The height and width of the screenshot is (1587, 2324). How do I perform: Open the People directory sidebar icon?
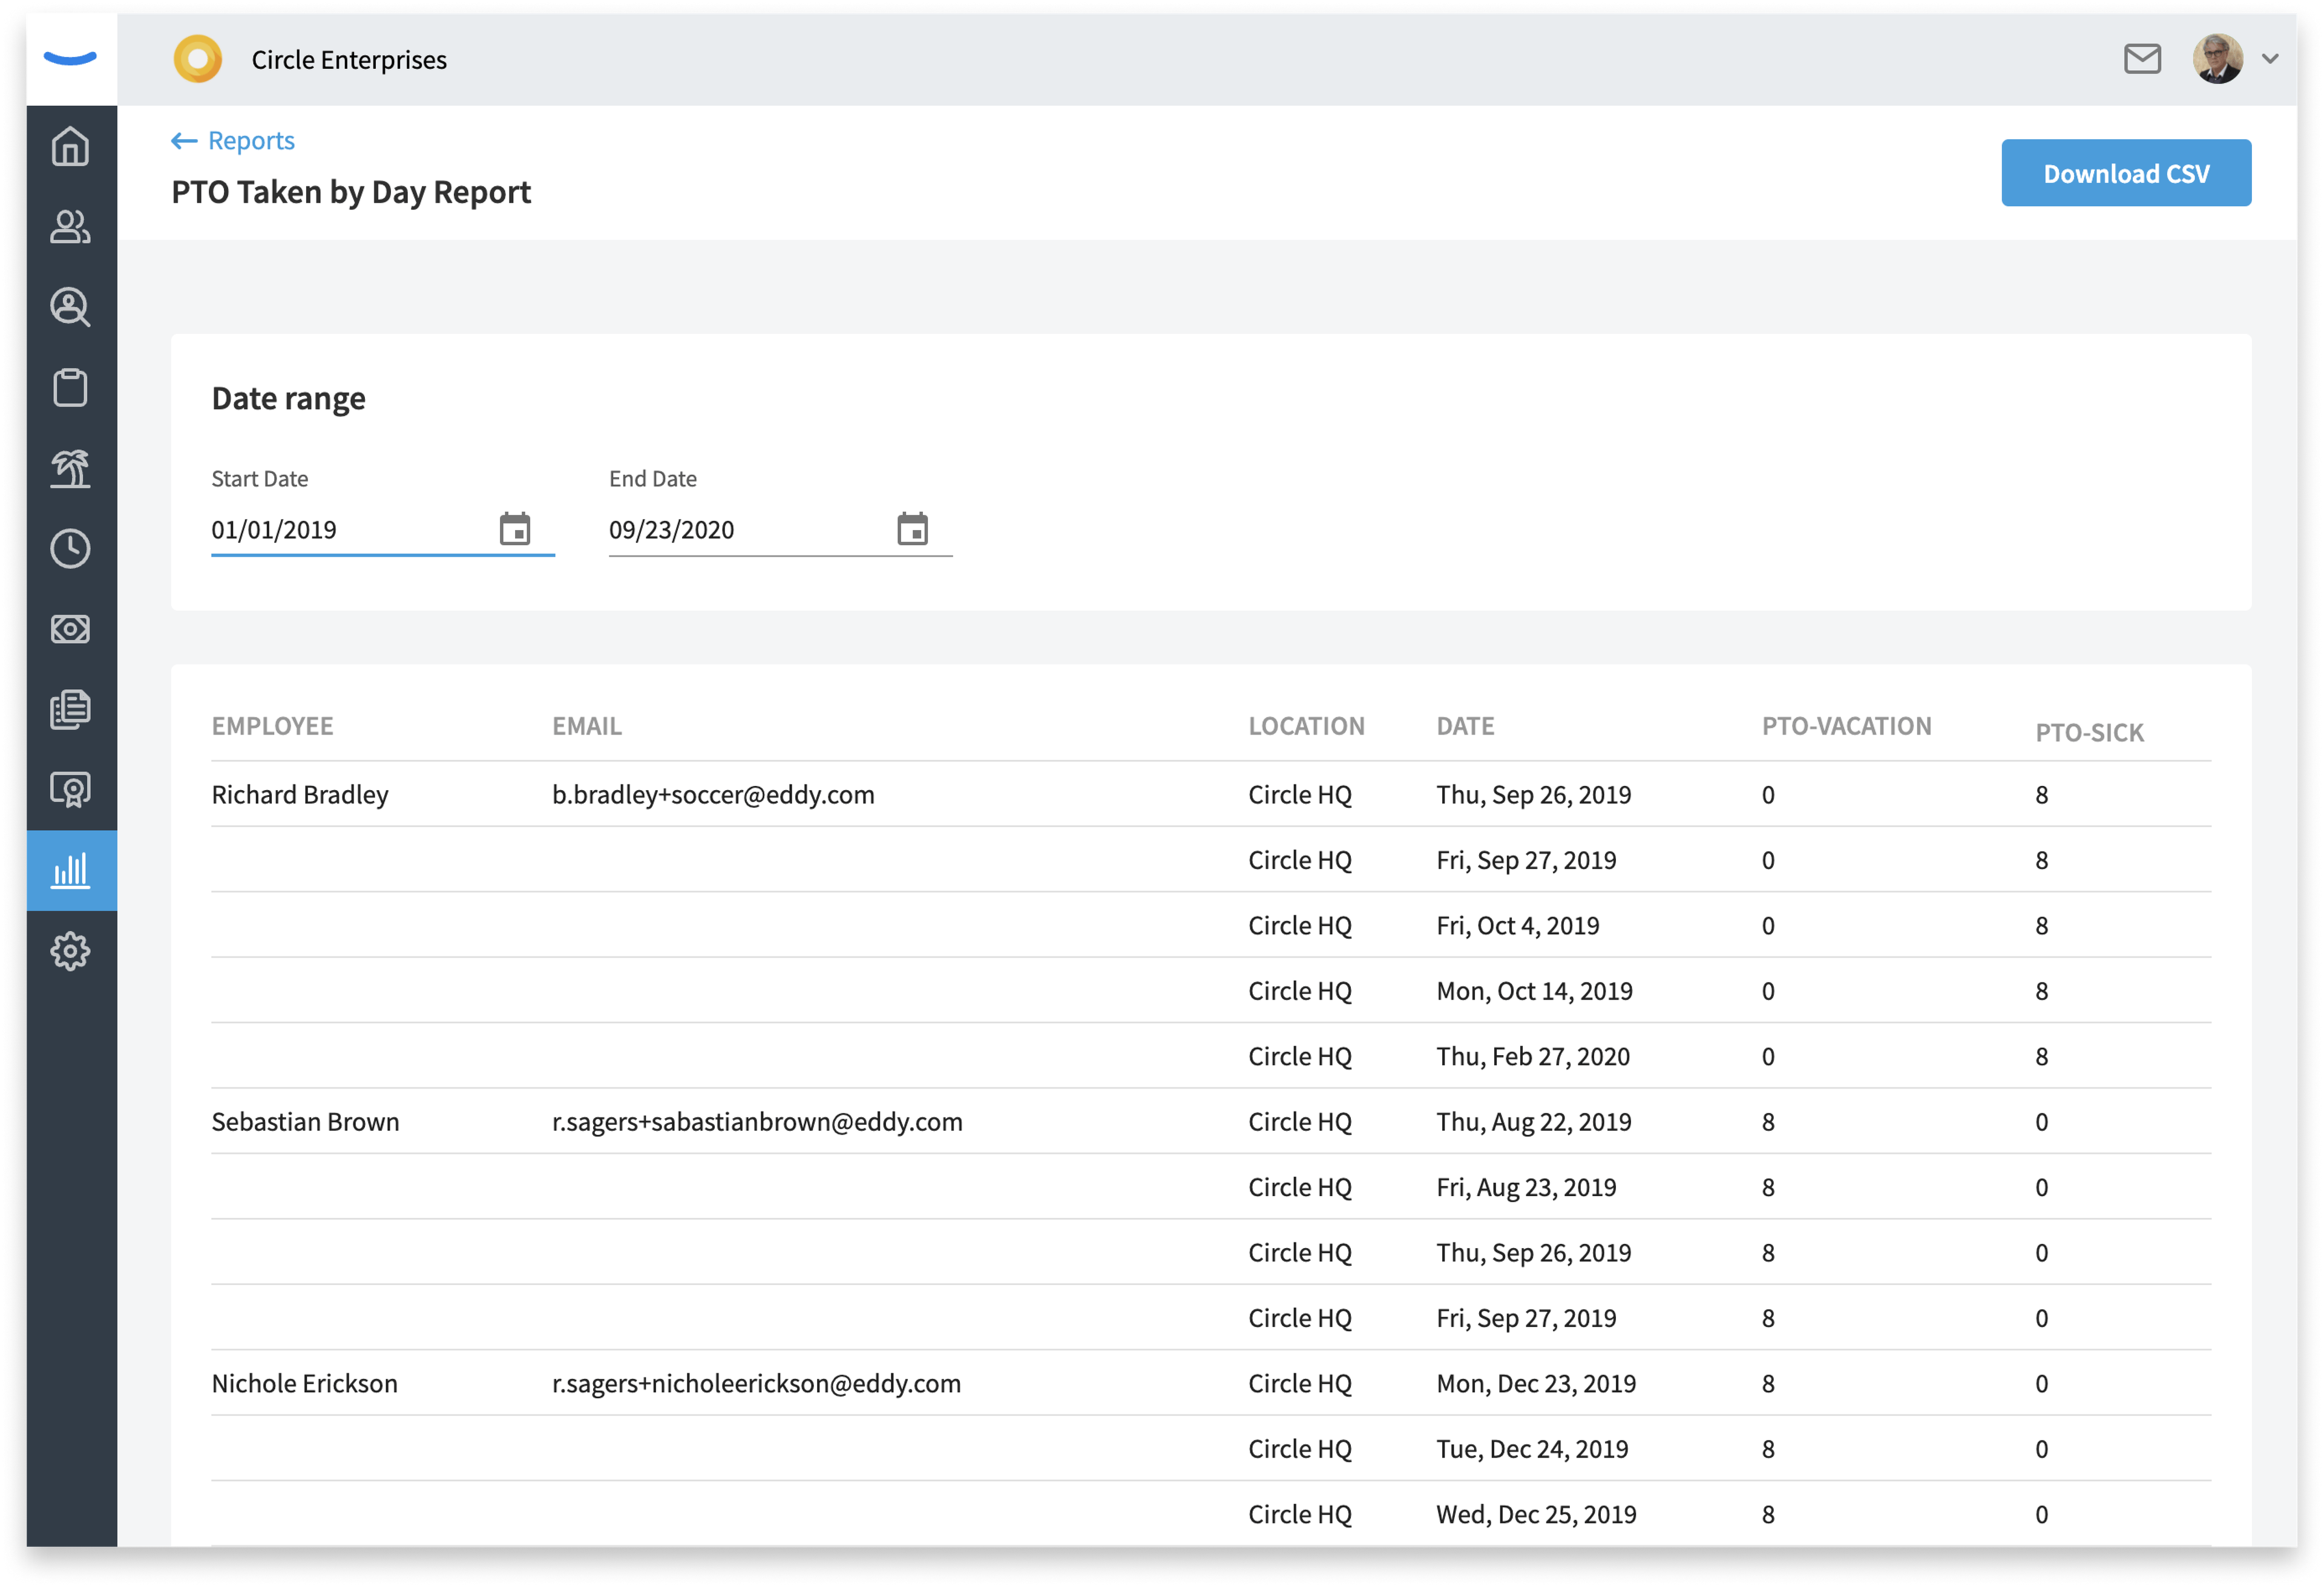pos(70,227)
